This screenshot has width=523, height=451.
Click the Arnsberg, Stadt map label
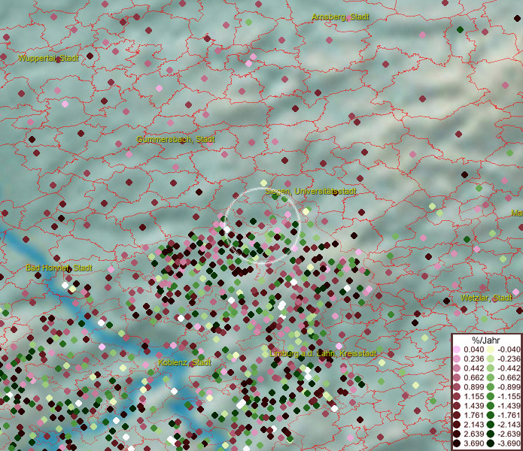(340, 17)
